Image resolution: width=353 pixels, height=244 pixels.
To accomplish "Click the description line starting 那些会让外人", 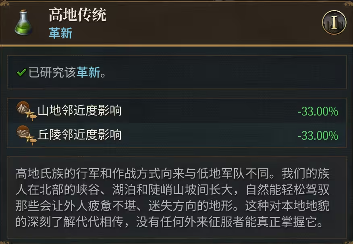I will pyautogui.click(x=172, y=206).
